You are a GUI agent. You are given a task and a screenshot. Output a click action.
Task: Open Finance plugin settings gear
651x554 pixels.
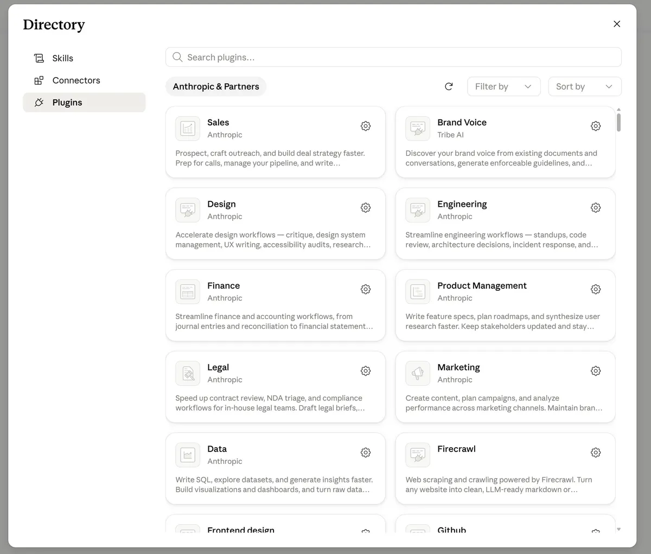pos(366,289)
